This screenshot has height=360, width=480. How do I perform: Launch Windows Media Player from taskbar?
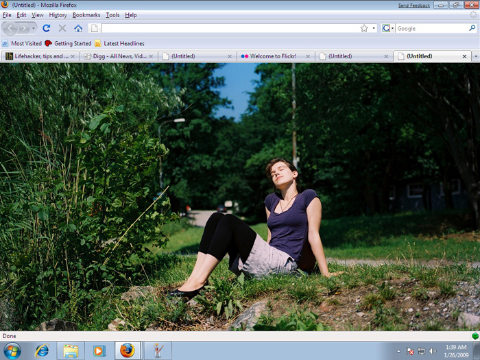[99, 351]
